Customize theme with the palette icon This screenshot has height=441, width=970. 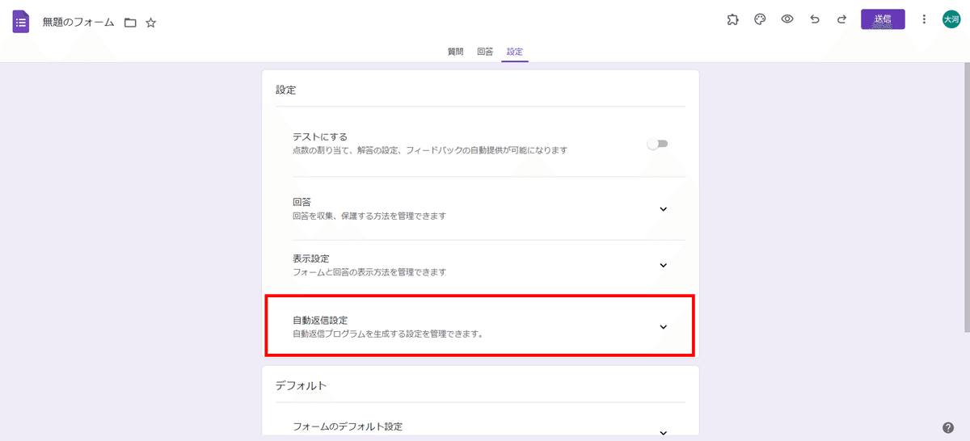tap(760, 19)
